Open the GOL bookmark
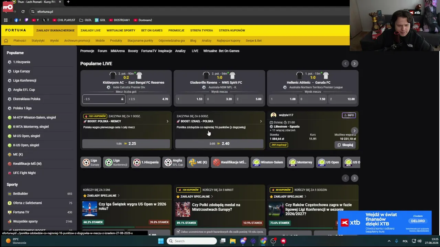The width and height of the screenshot is (440, 247). 100,20
